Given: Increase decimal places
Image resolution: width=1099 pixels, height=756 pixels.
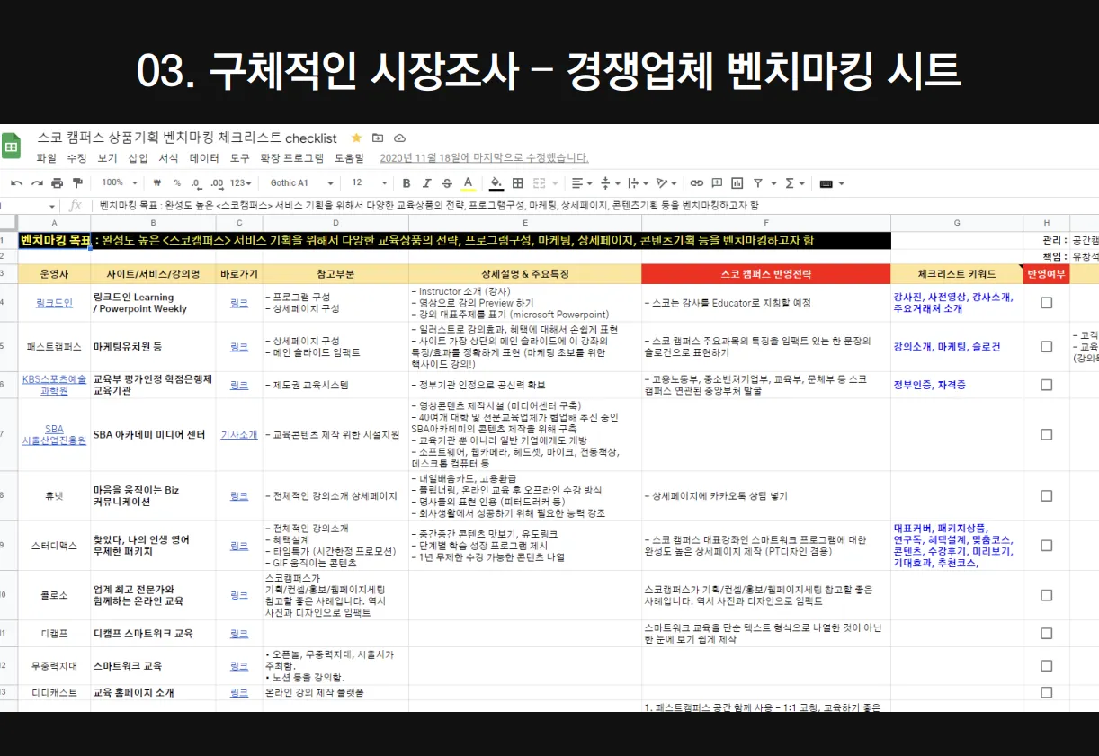Looking at the screenshot, I should (218, 183).
